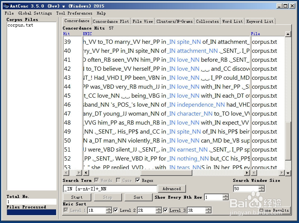Switch to the Concordance tab
This screenshot has width=299, height=223.
[x=77, y=21]
